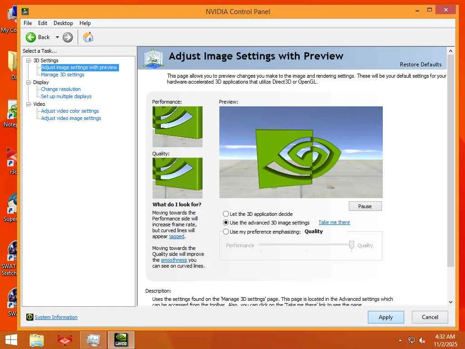This screenshot has height=349, width=465.
Task: Open the Help menu
Action: (85, 23)
